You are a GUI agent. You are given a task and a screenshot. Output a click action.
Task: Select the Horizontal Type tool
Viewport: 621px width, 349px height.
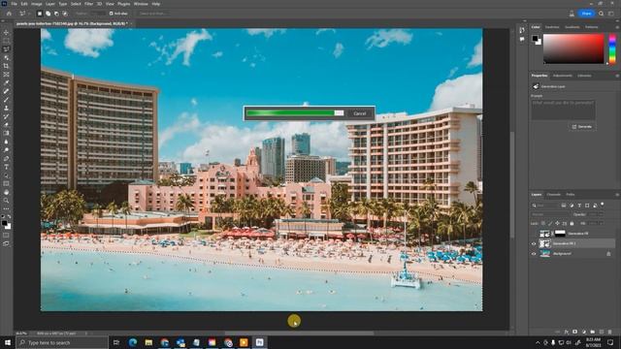click(x=6, y=167)
